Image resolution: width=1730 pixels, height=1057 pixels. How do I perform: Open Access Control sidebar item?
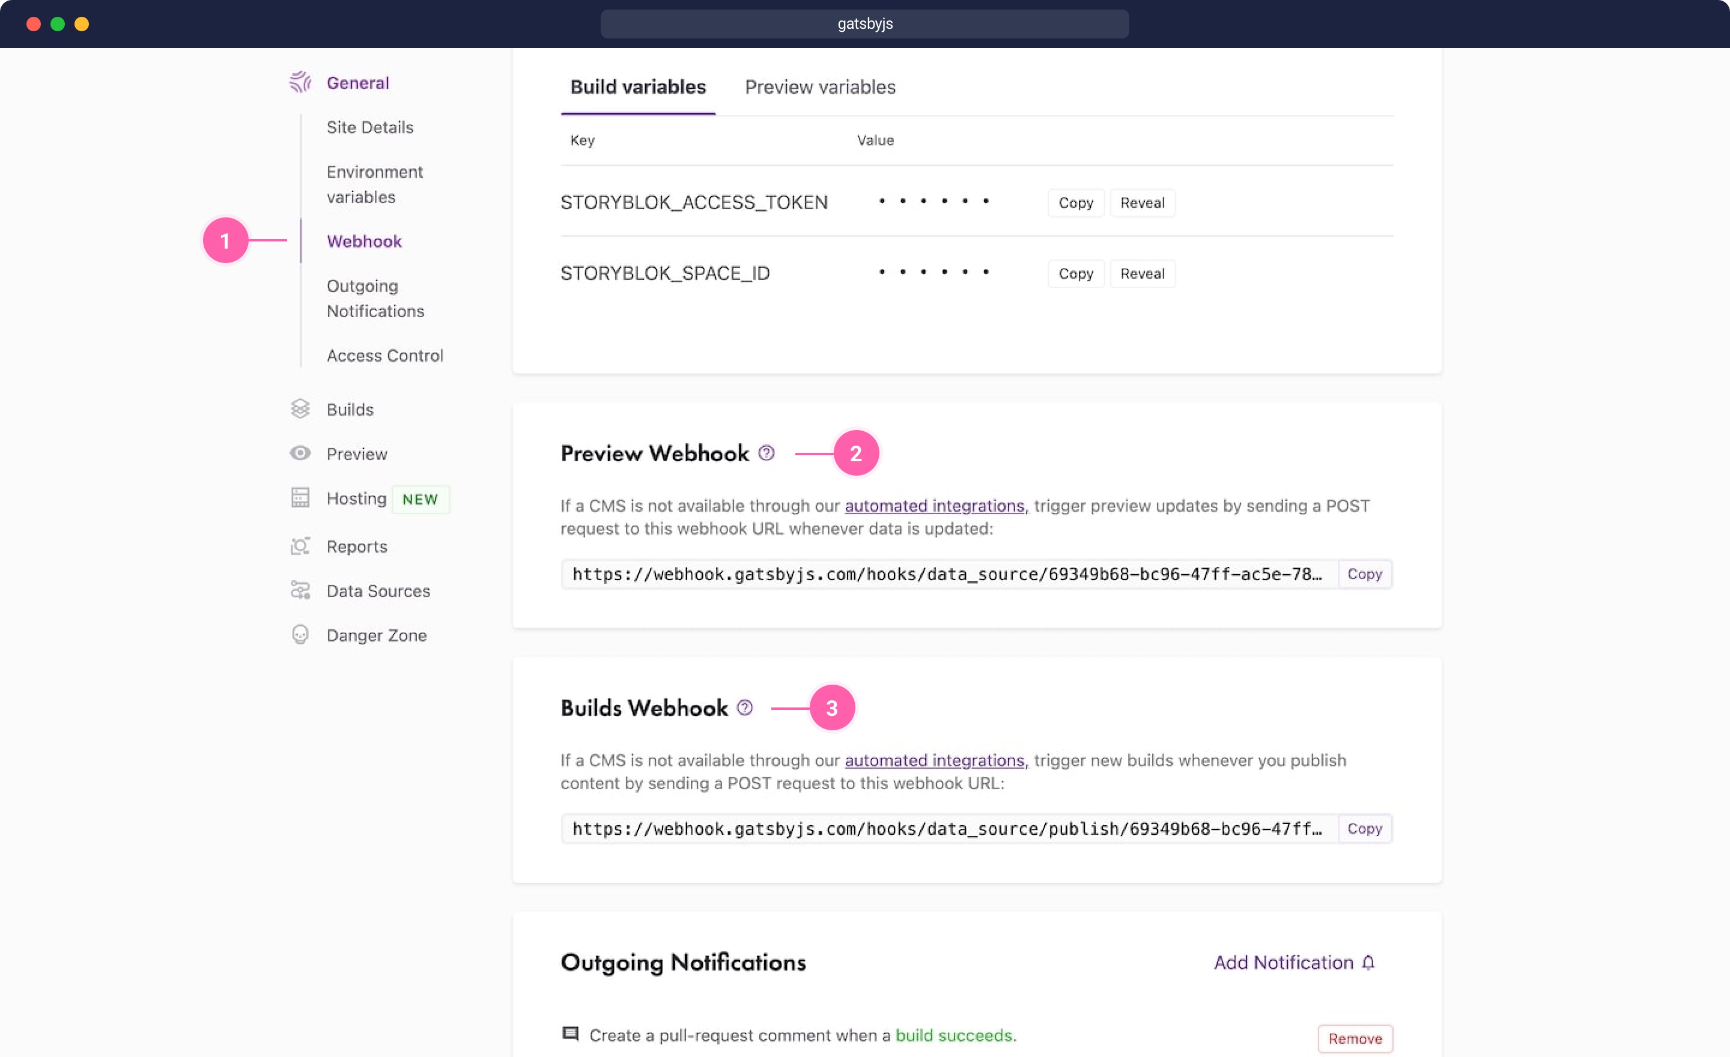coord(386,356)
